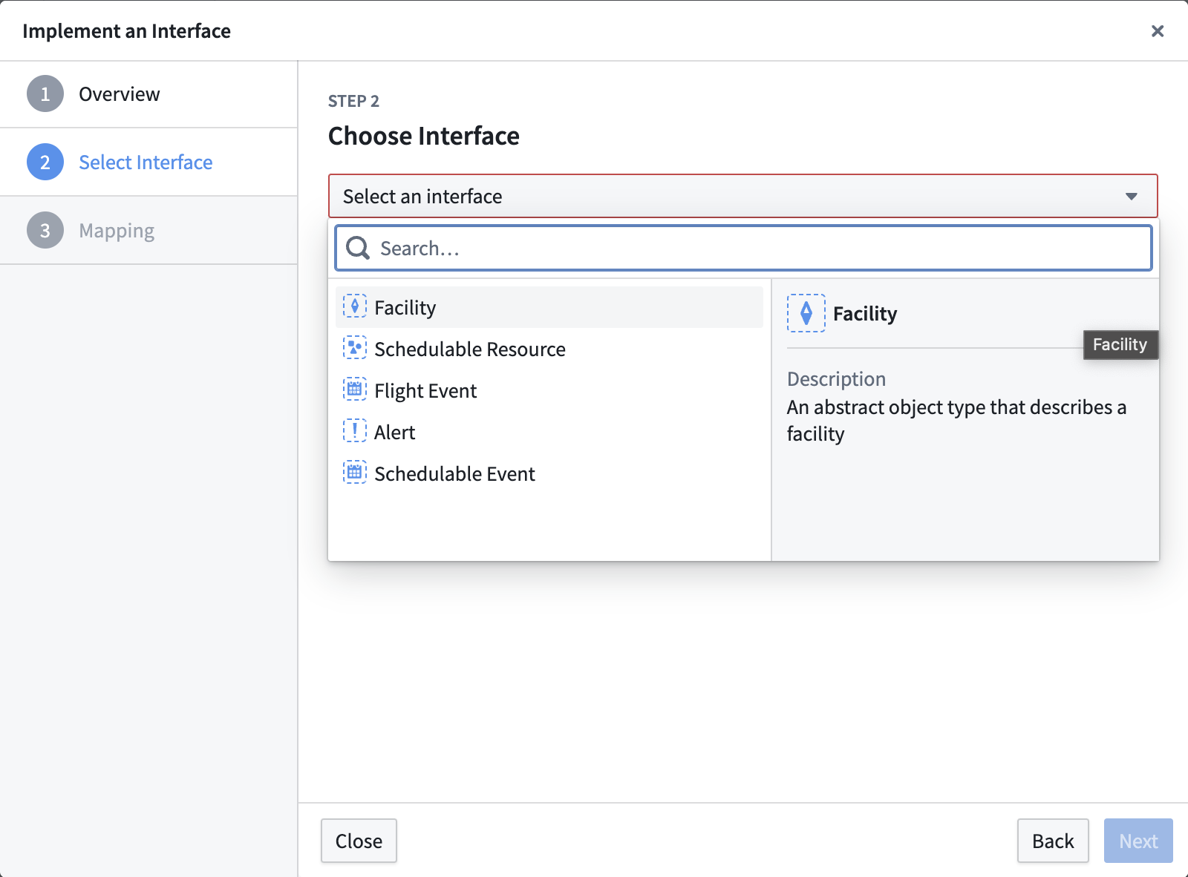Image resolution: width=1188 pixels, height=877 pixels.
Task: Open the Select an interface dropdown
Action: tap(743, 196)
